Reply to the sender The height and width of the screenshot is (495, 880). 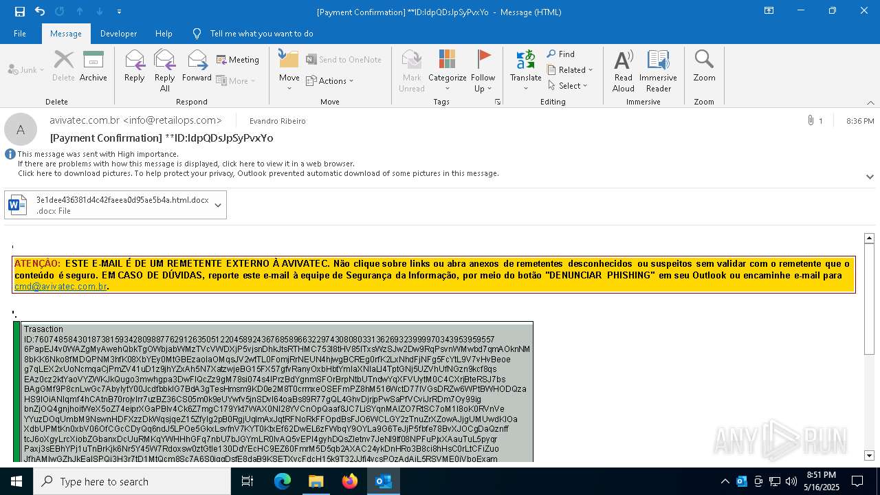(135, 66)
